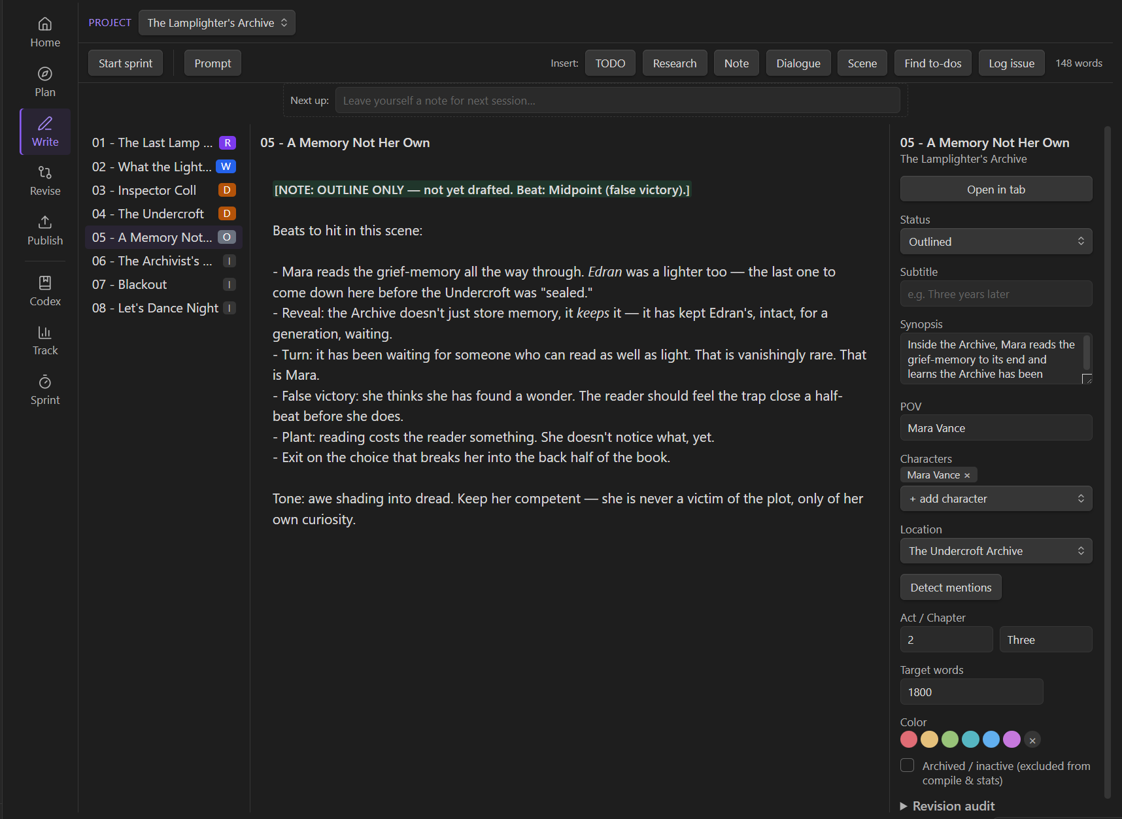
Task: Pick the teal scene color swatch
Action: point(971,739)
